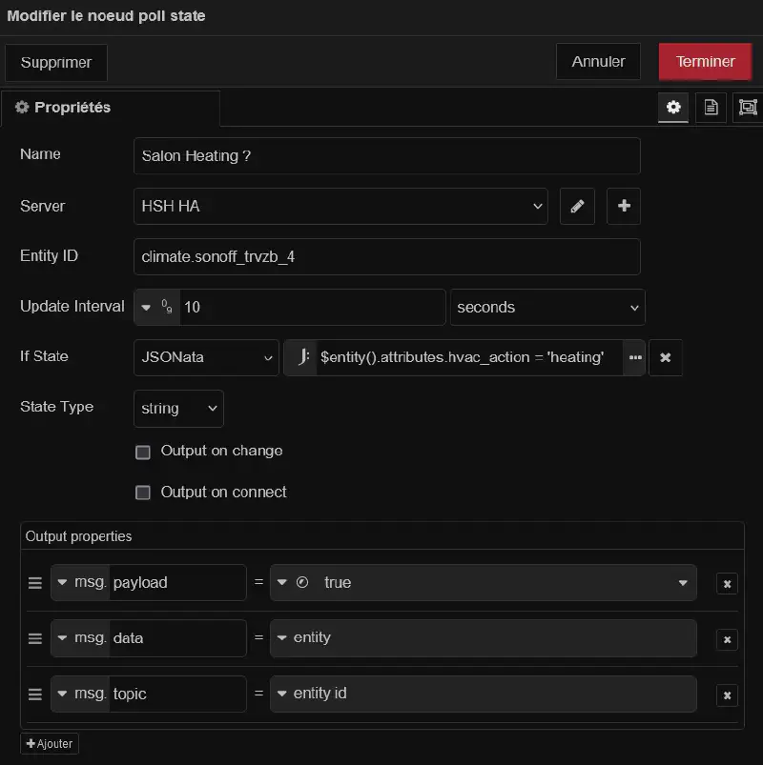Enable the Output on connect checkbox
Viewport: 763px width, 765px height.
pos(143,492)
